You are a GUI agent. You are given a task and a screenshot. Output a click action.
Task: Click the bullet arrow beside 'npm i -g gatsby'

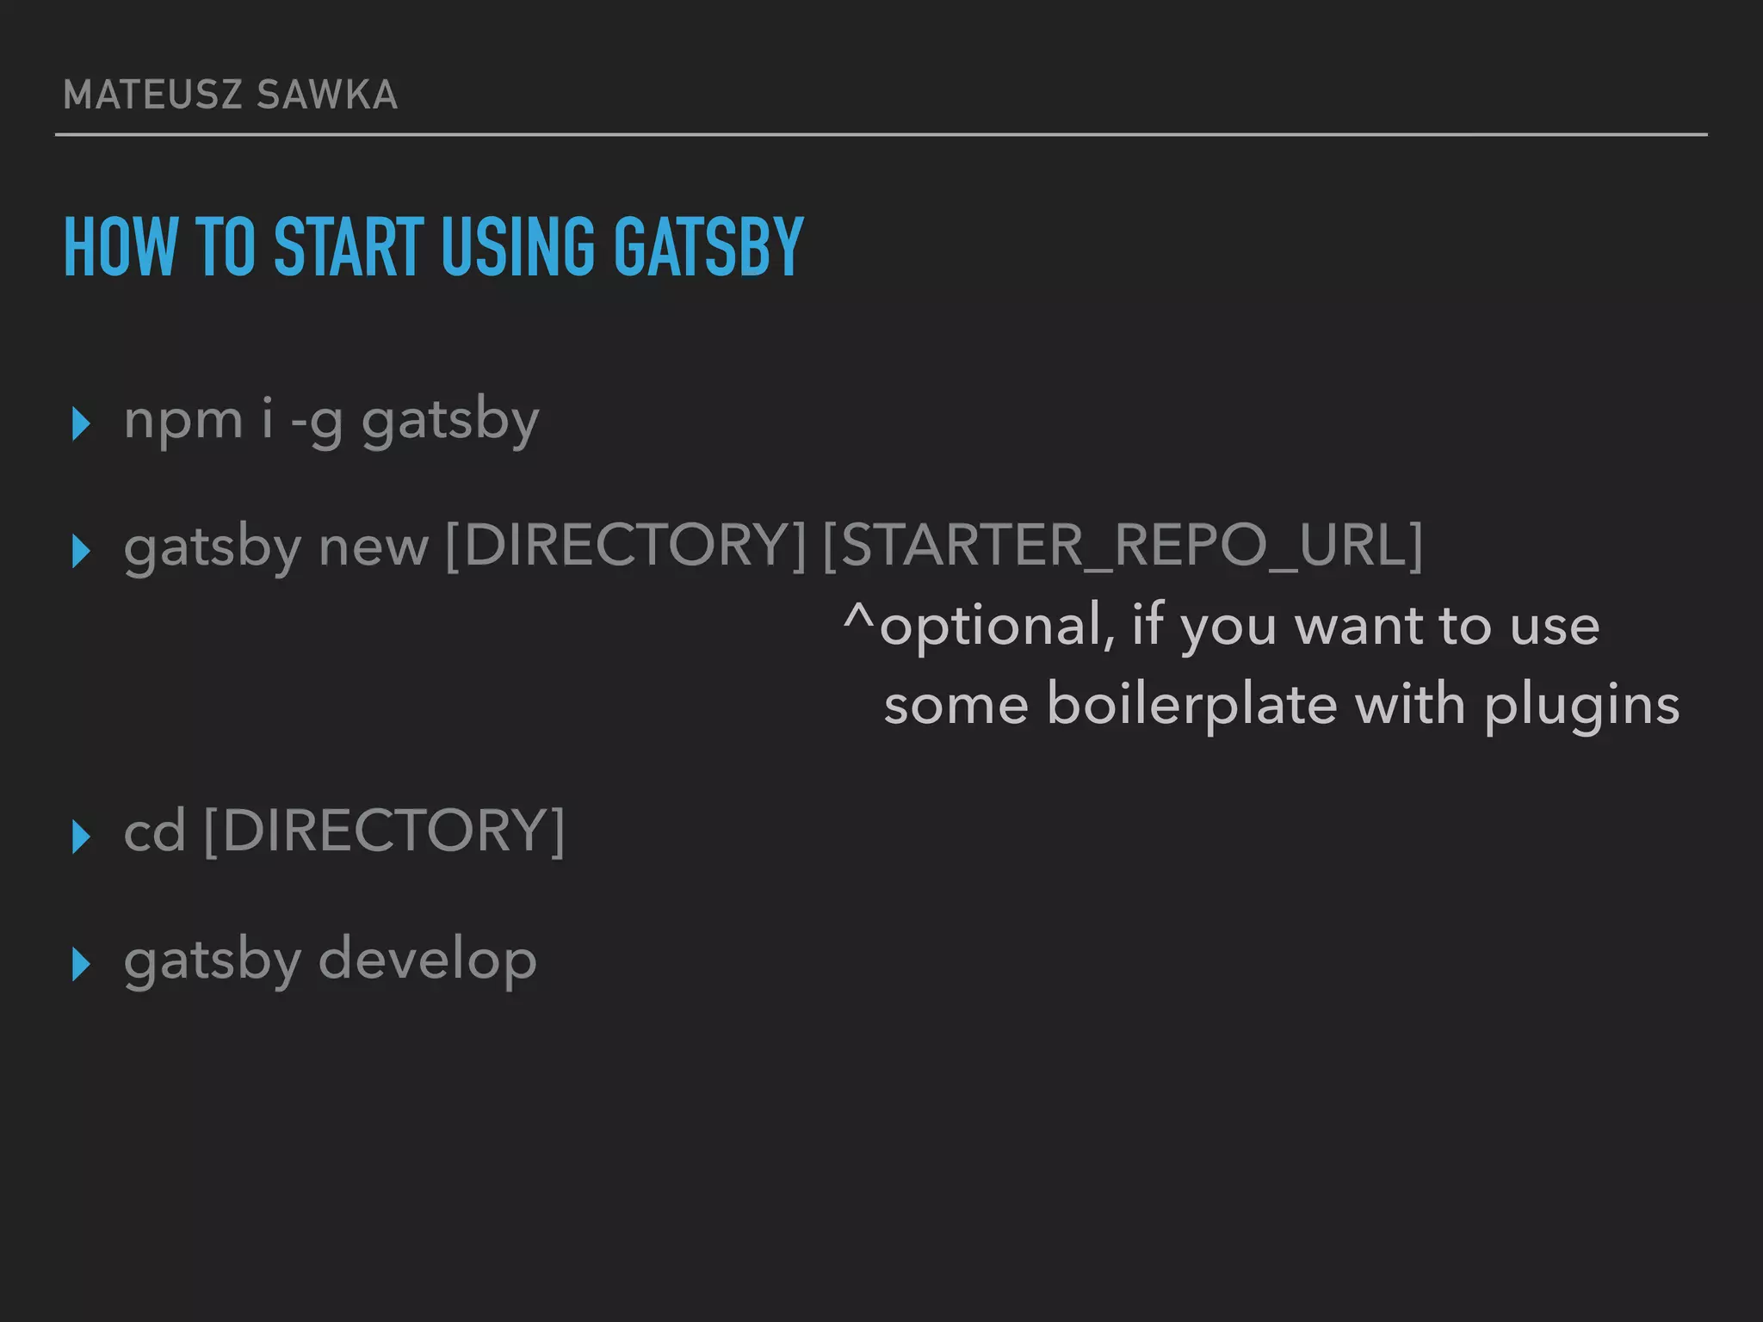[x=82, y=423]
